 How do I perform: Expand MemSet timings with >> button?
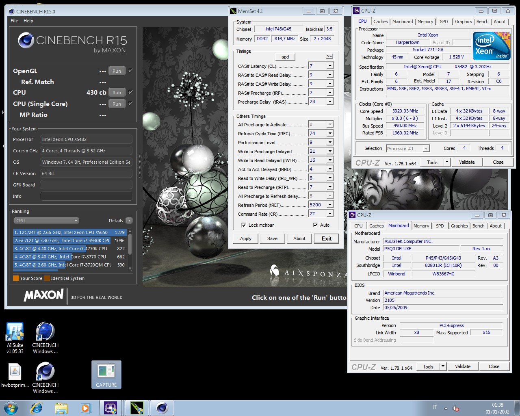[x=329, y=56]
